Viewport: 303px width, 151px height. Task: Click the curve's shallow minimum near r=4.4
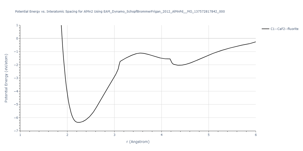click(179, 65)
